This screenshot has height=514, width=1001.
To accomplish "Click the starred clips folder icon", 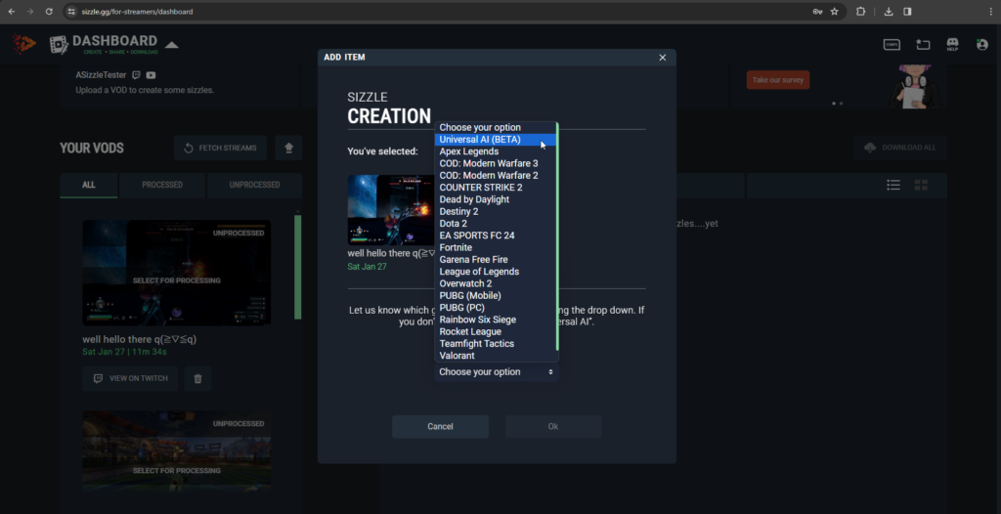I will (x=922, y=44).
